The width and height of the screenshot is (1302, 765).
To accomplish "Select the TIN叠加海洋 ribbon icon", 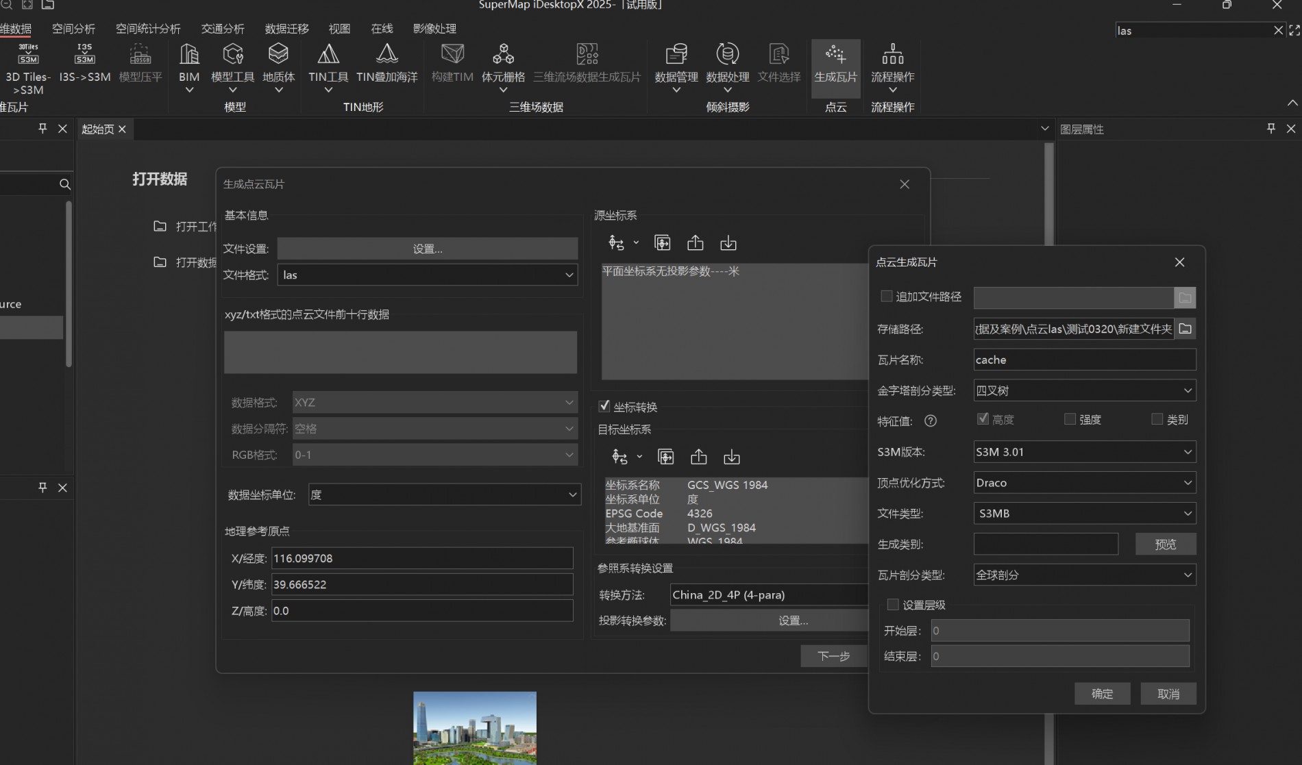I will coord(386,55).
